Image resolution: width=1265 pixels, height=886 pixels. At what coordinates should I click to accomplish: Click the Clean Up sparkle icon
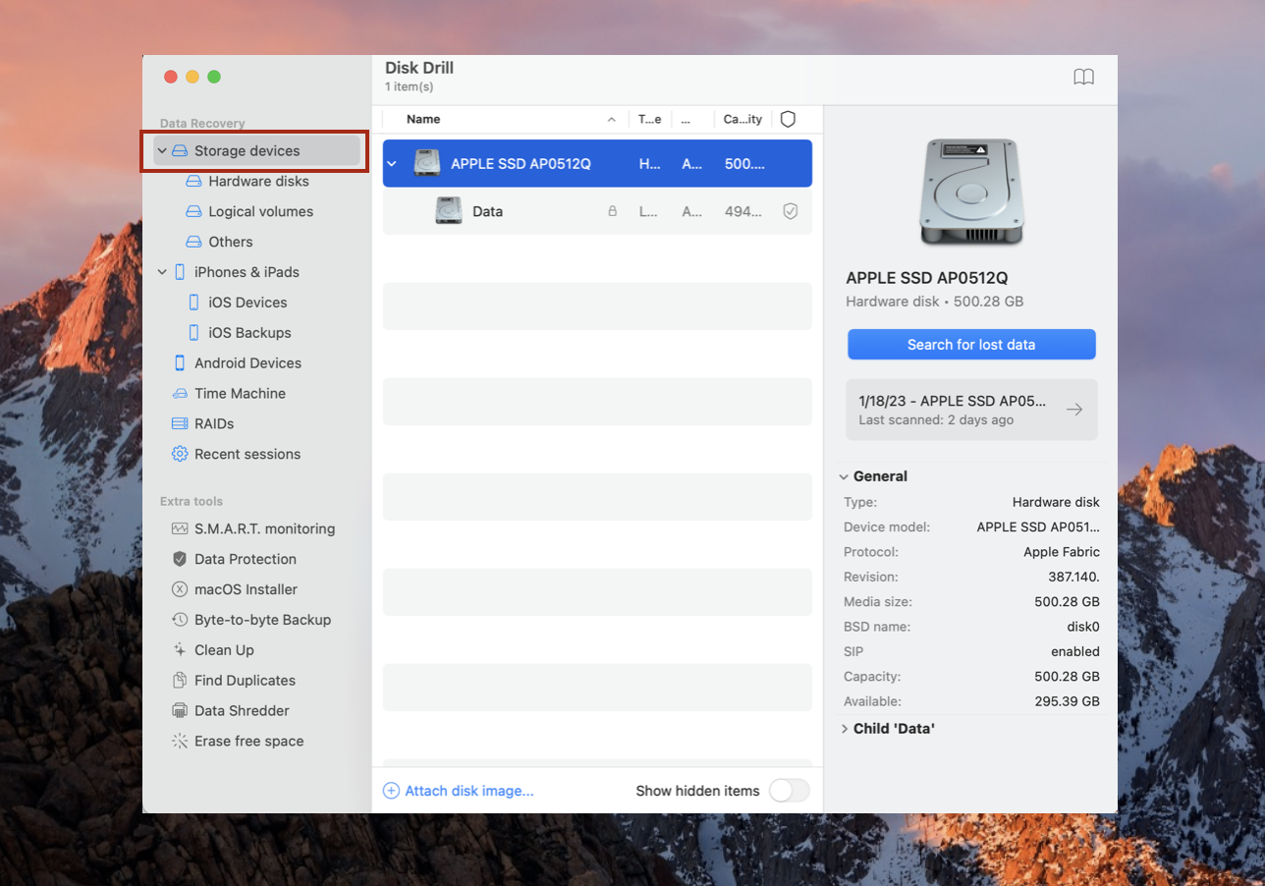[x=180, y=650]
